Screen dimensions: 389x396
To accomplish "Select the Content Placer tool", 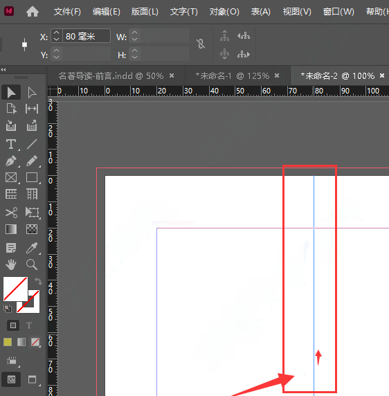I will click(x=32, y=125).
